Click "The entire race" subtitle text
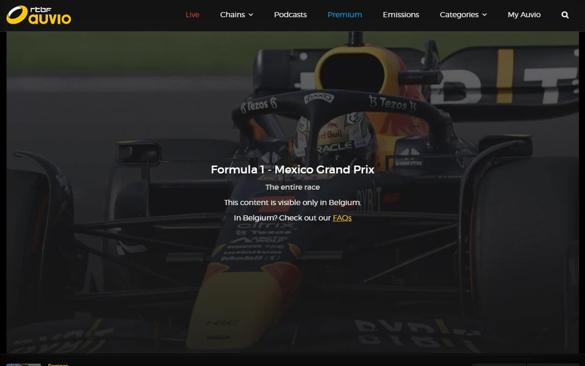The width and height of the screenshot is (585, 366). point(292,187)
